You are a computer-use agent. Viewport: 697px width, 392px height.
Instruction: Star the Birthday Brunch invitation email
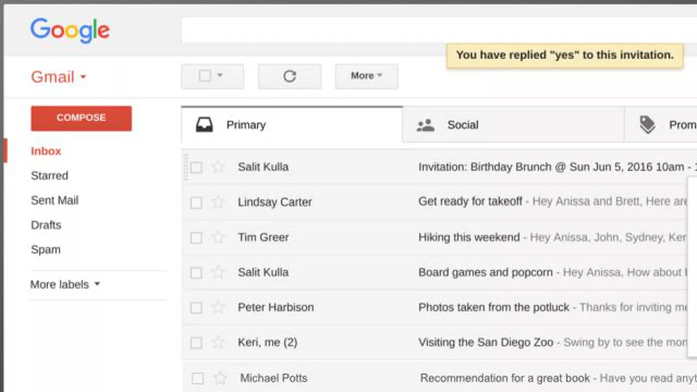point(219,167)
